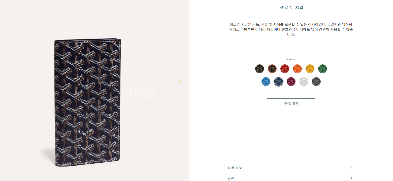This screenshot has width=393, height=181.
Task: Show the next product image arrow
Action: (x=180, y=82)
